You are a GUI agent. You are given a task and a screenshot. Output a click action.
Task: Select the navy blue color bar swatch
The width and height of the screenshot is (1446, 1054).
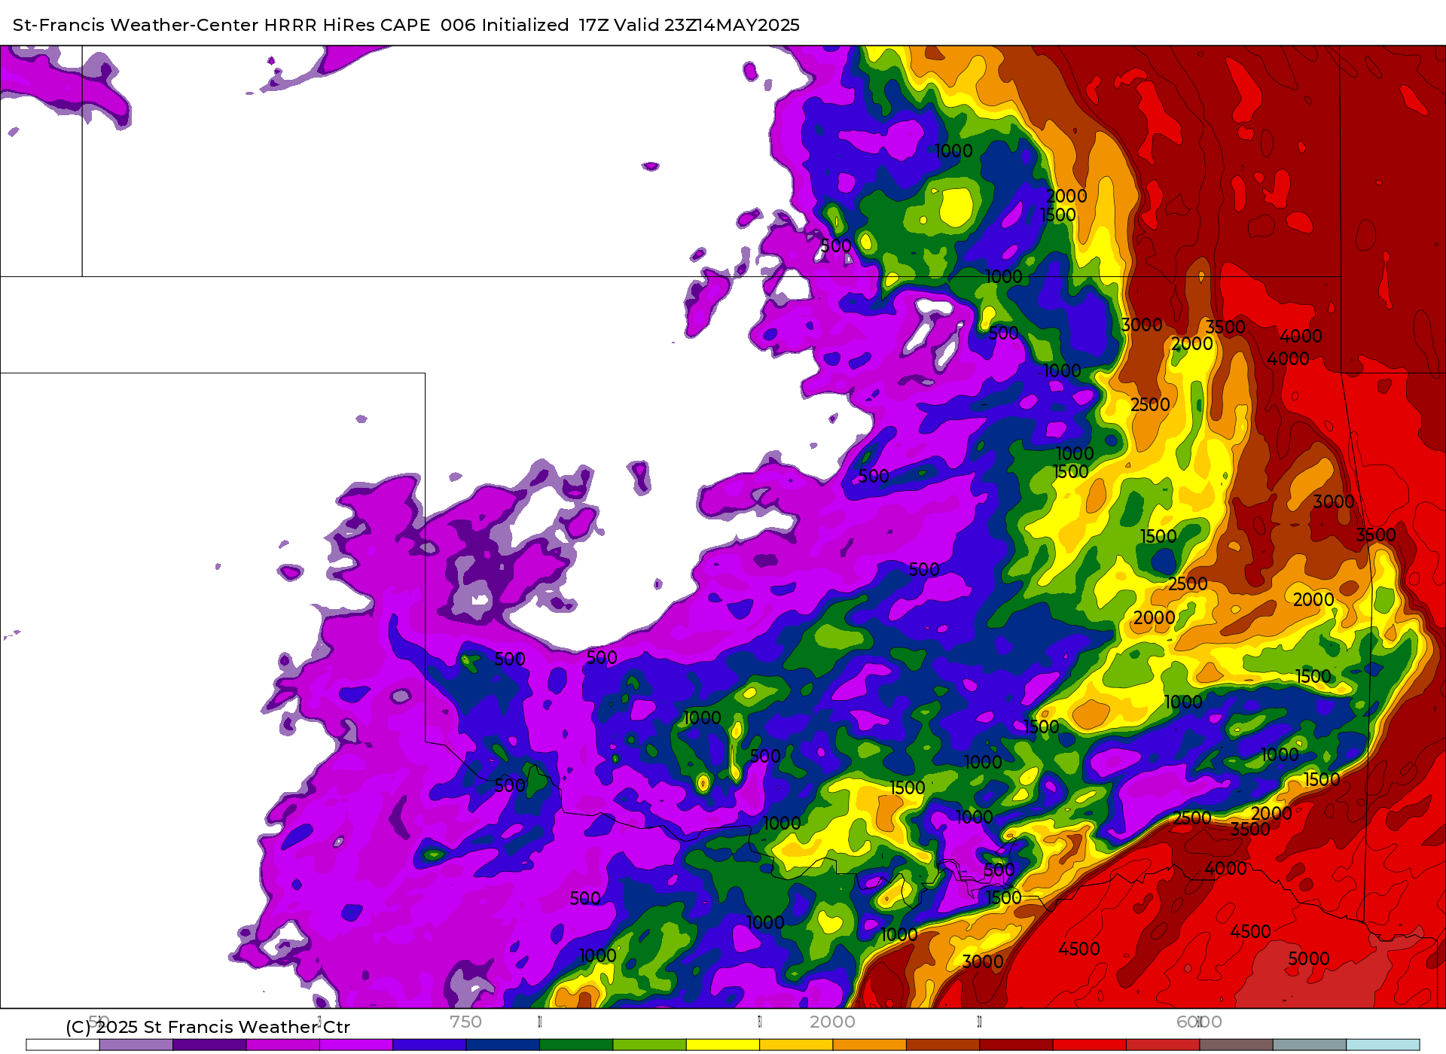503,1045
